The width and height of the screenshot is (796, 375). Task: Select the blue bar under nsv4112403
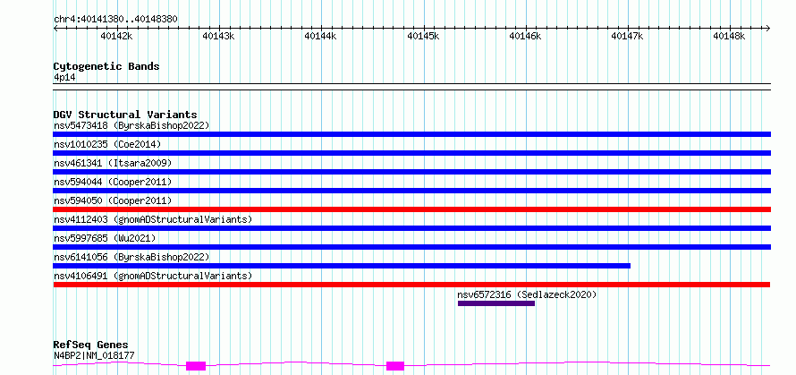tap(411, 228)
